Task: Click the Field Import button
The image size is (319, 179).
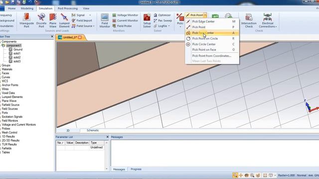Action: (82, 20)
